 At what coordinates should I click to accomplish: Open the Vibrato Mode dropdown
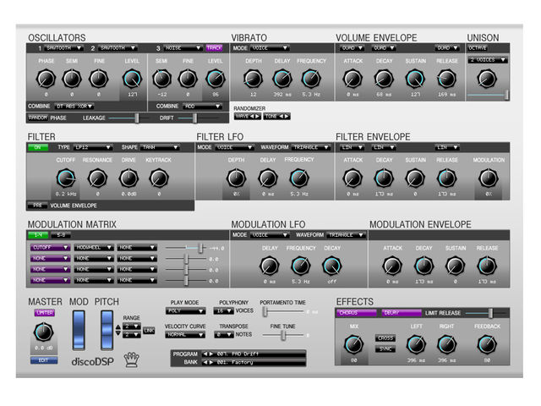coord(270,48)
